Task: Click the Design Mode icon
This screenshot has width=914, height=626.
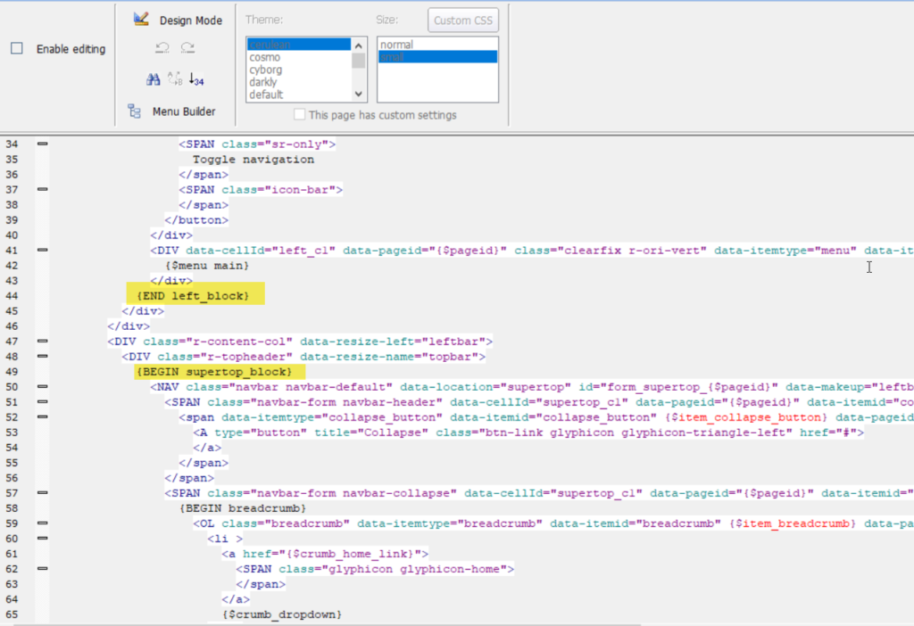Action: coord(140,19)
